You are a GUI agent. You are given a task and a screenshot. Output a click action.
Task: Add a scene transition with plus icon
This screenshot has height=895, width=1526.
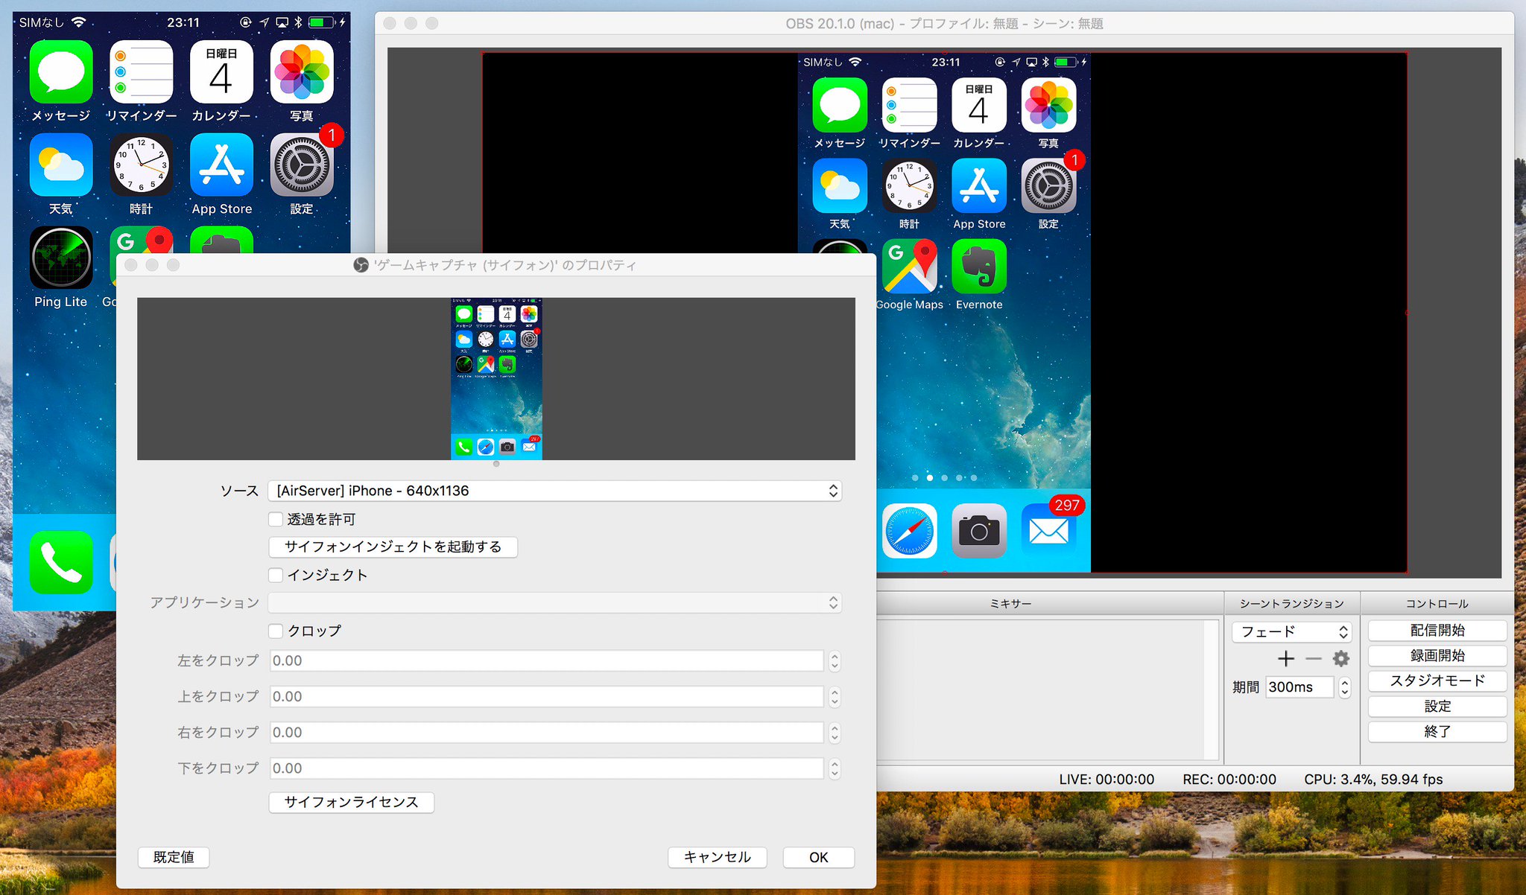1286,659
